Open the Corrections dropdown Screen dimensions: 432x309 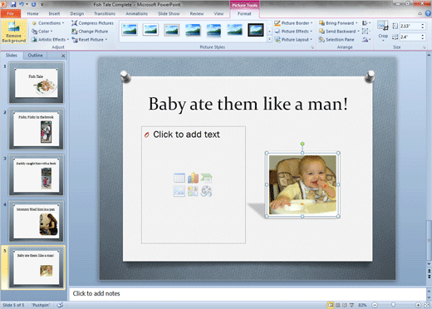pyautogui.click(x=48, y=23)
